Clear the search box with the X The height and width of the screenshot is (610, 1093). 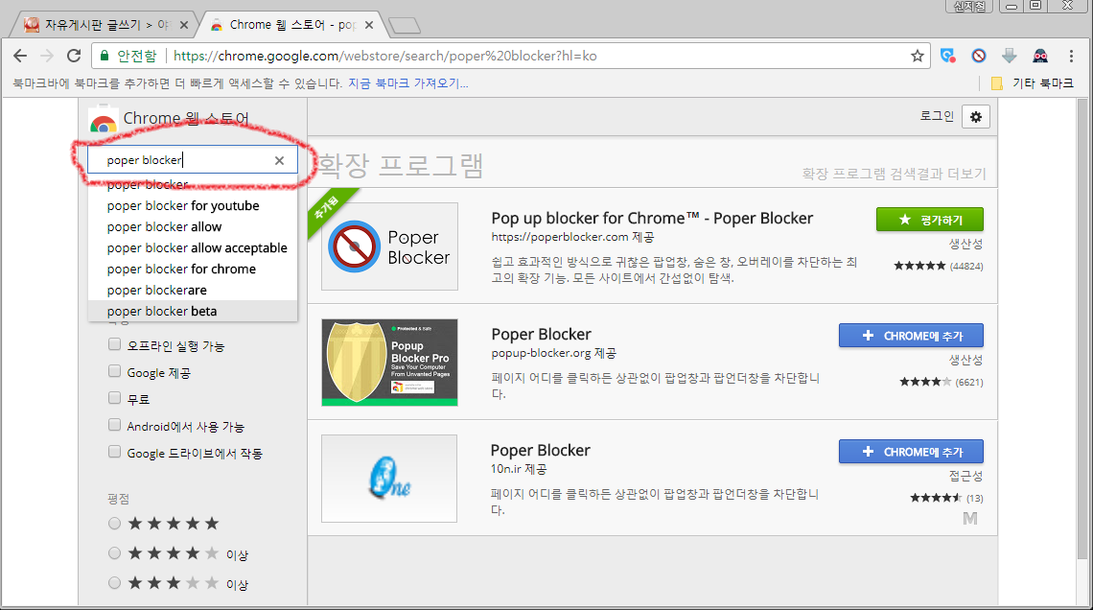280,160
